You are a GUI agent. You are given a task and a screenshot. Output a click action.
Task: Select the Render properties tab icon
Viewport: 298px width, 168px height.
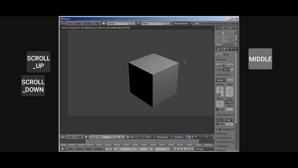(x=224, y=49)
